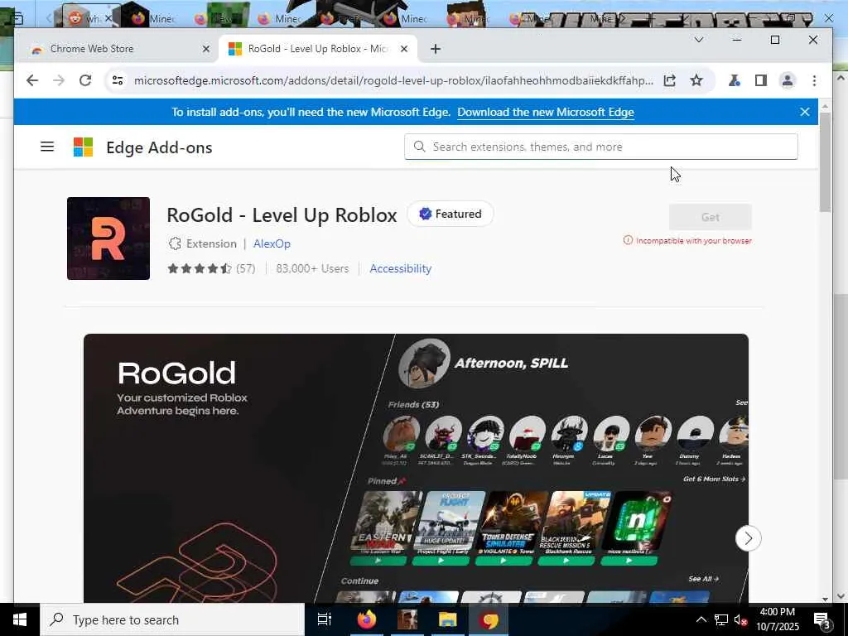Click the forward navigation arrow
Viewport: 848px width, 636px height.
coord(59,80)
